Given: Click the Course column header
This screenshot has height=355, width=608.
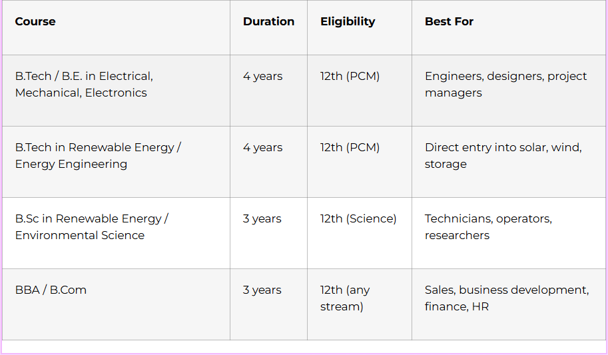Looking at the screenshot, I should pyautogui.click(x=35, y=21).
